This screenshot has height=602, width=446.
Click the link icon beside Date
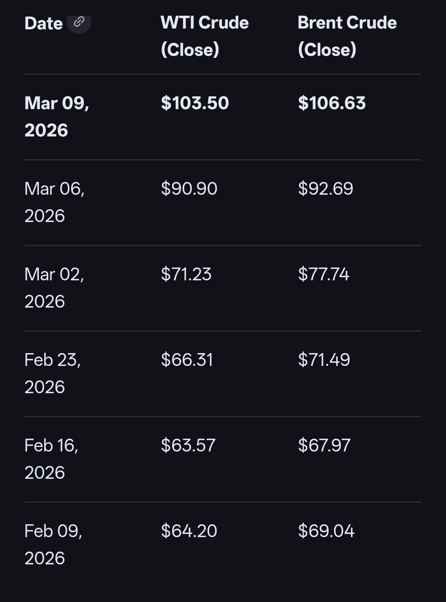click(x=79, y=22)
